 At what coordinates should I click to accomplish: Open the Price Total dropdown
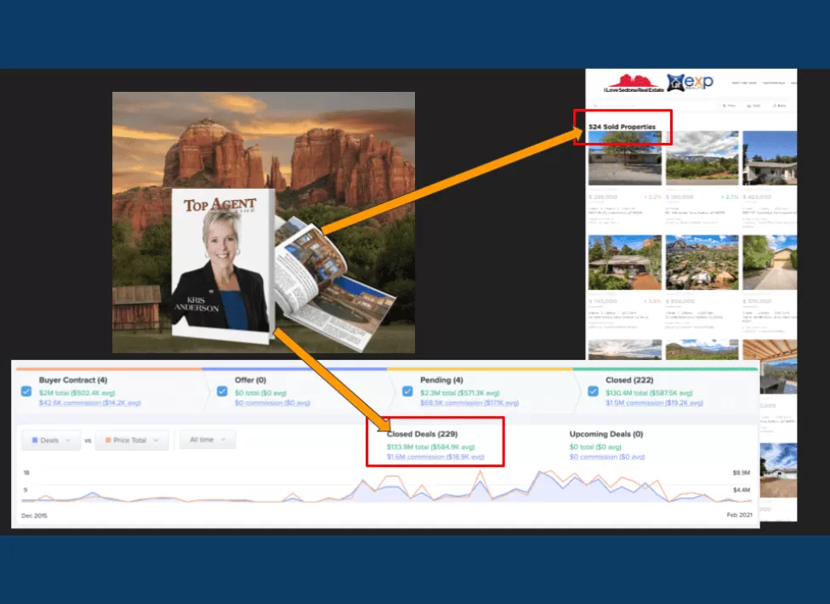point(131,440)
